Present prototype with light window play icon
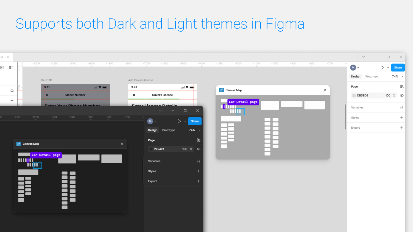Viewport: 413px width, 232px height. pyautogui.click(x=382, y=68)
